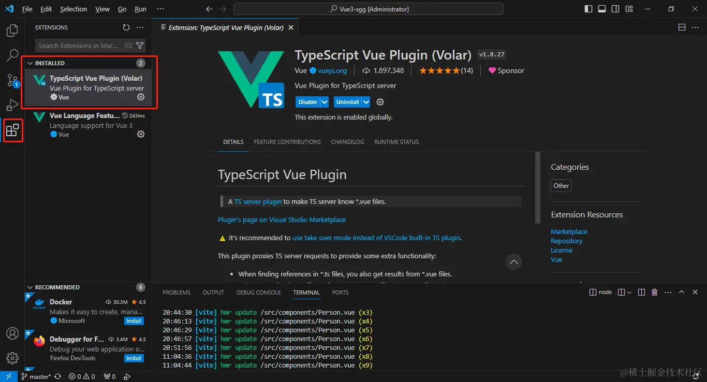Split the editor layout
707x382 pixels.
pos(682,27)
